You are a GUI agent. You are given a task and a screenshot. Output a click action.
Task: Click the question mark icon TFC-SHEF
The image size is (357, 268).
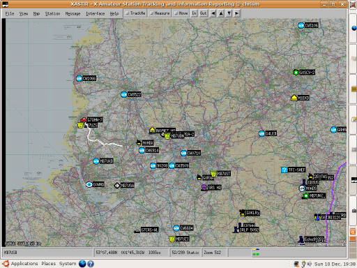coord(284,170)
